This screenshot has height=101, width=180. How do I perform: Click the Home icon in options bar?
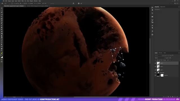(x=2, y=3)
